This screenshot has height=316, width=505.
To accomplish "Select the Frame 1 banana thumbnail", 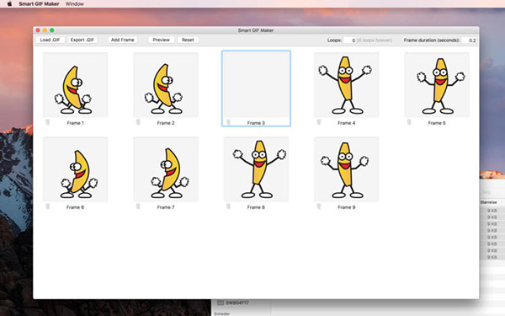I will pos(76,85).
